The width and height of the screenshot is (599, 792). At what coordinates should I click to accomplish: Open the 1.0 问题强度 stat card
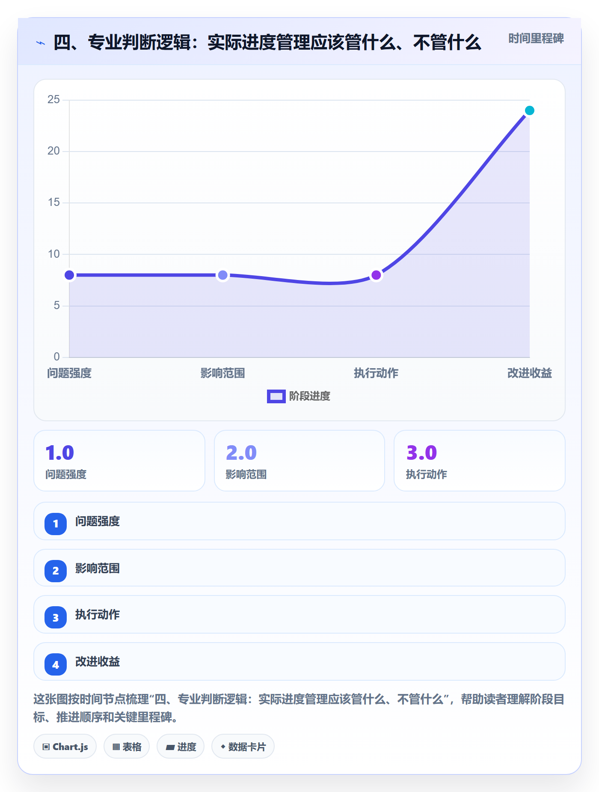(119, 461)
